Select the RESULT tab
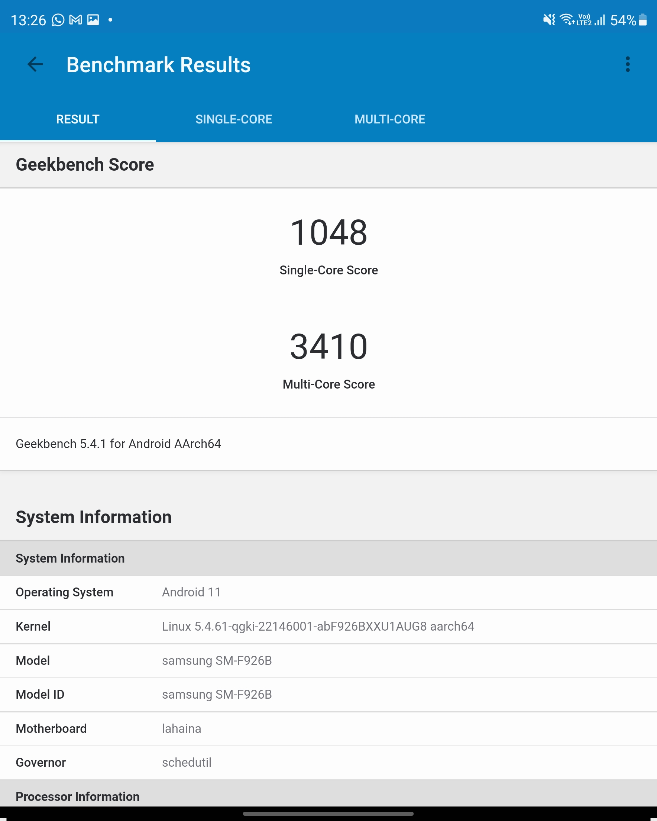The image size is (657, 821). [x=78, y=119]
